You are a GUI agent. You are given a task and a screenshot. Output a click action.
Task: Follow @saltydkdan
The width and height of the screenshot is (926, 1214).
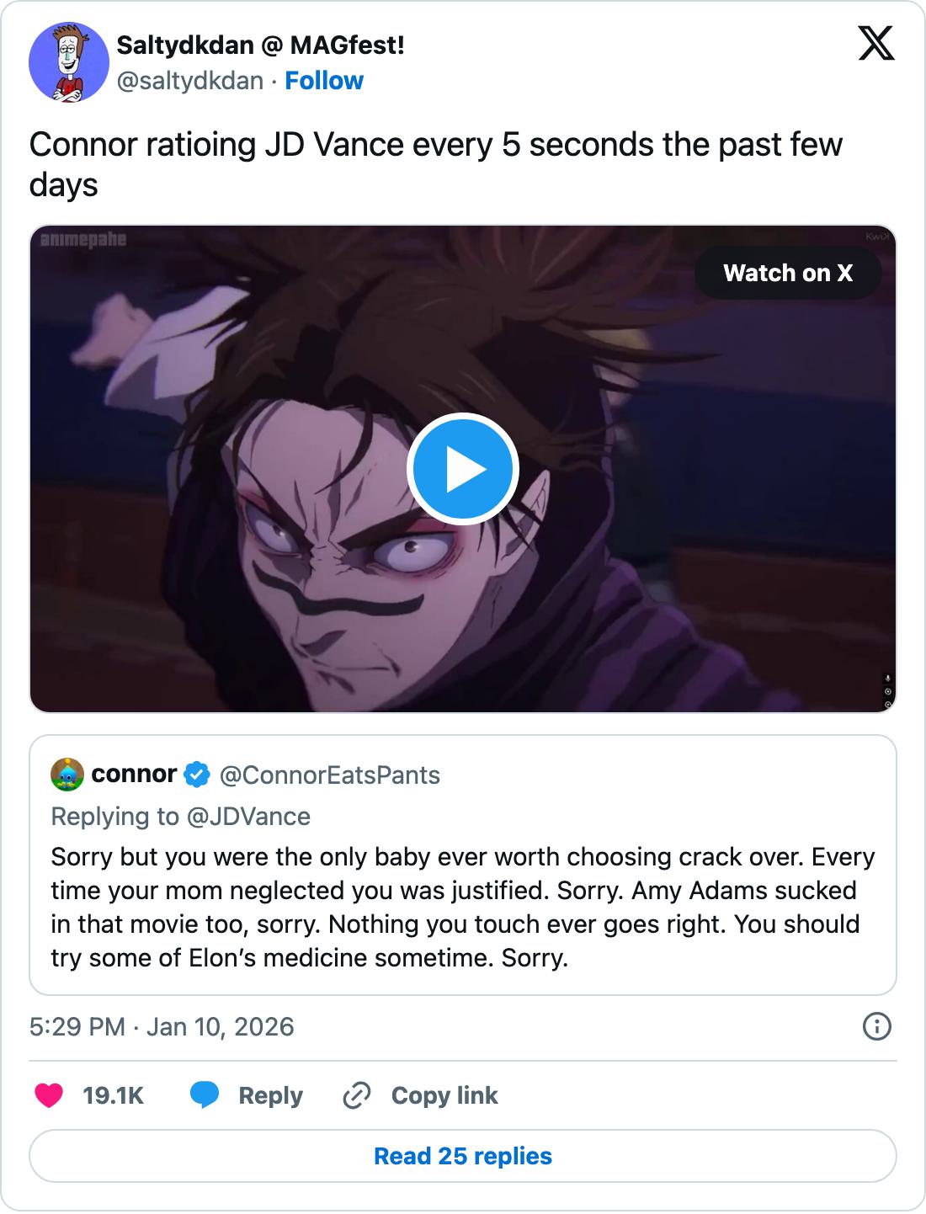[325, 81]
